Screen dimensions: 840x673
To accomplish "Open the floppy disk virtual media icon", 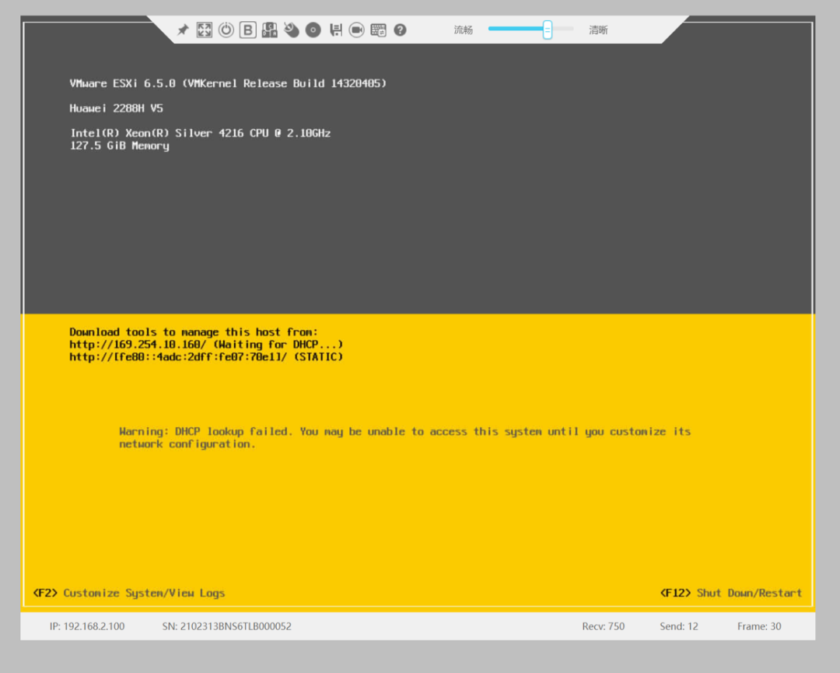I will pyautogui.click(x=336, y=30).
